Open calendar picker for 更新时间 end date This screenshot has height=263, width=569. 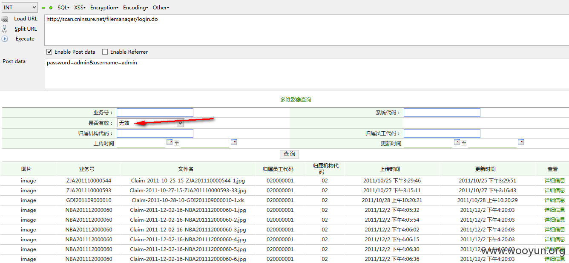click(521, 142)
